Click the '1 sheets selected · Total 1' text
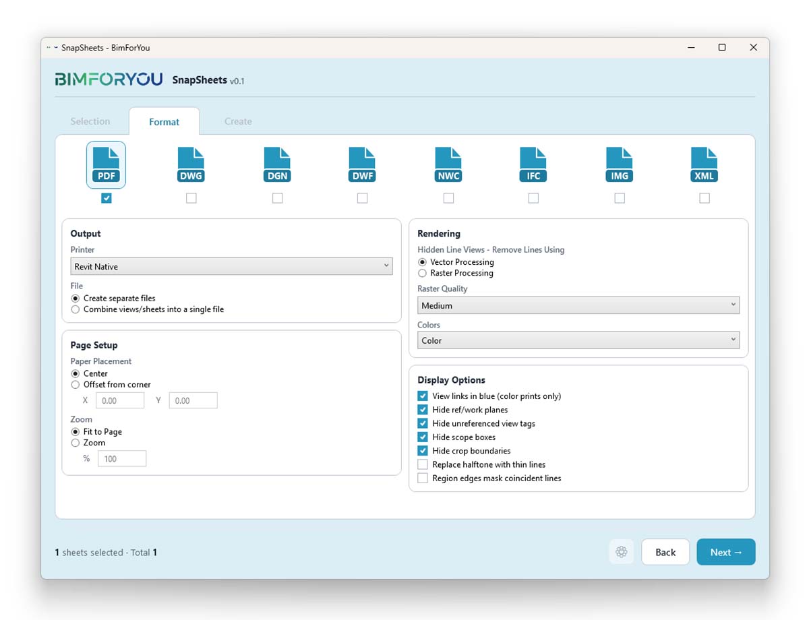 tap(107, 553)
